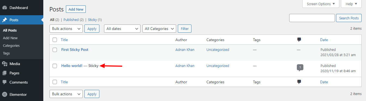Click the Dashboard gauge icon
The height and width of the screenshot is (101, 366).
[5, 8]
